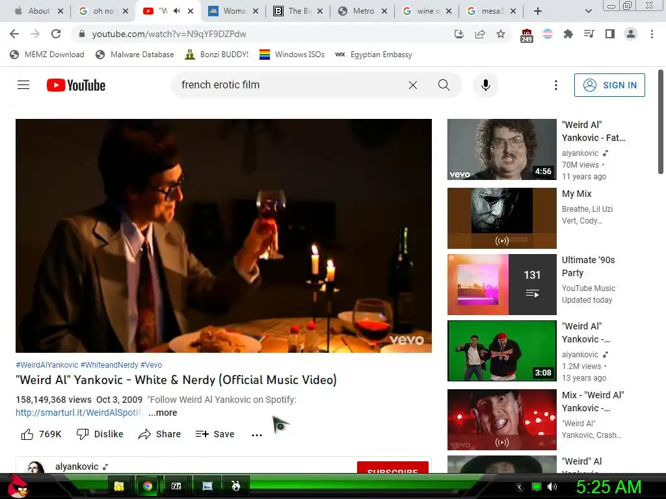Clear the search box with the X
666x499 pixels.
click(x=413, y=85)
